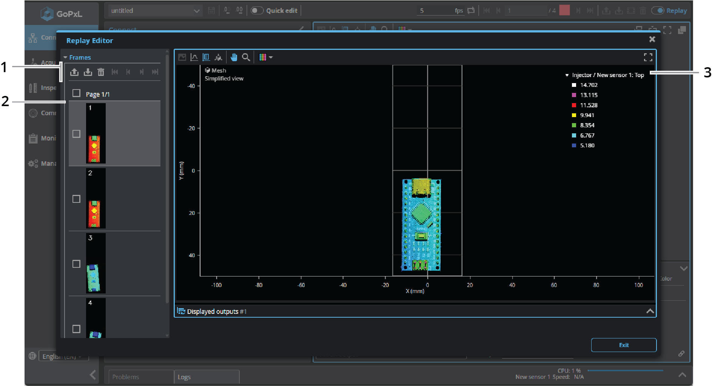
Task: Switch to the 3D perspective view icon
Action: click(x=218, y=57)
